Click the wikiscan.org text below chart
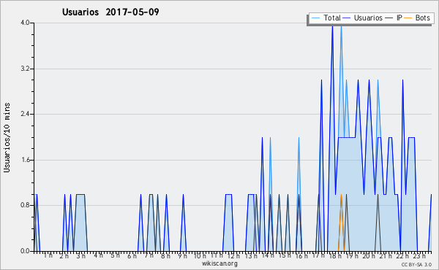Image resolution: width=439 pixels, height=270 pixels. click(219, 263)
